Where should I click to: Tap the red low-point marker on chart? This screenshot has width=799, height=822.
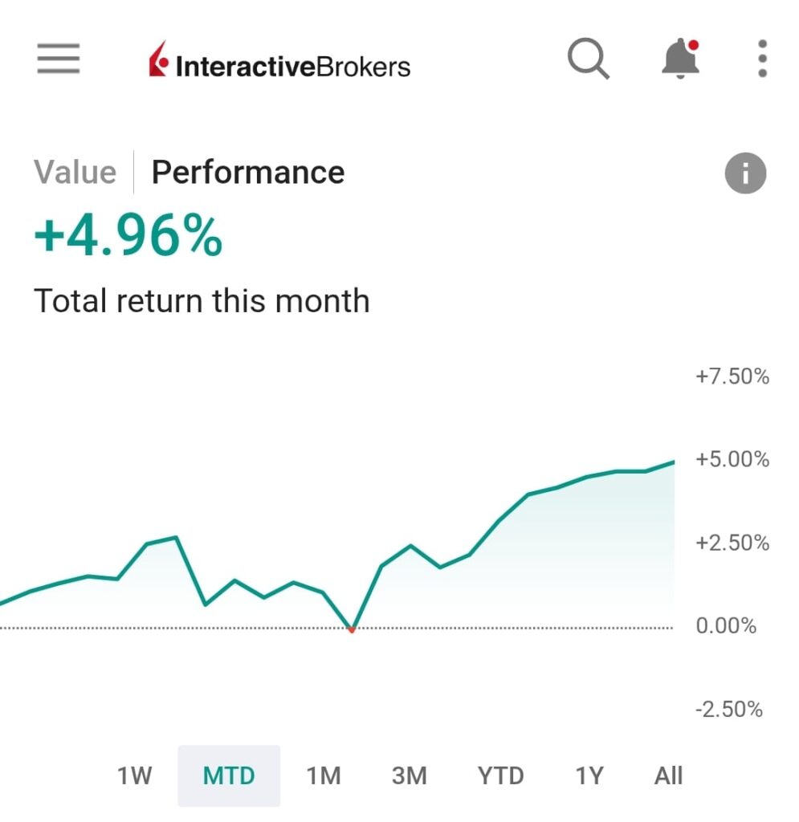click(x=352, y=630)
